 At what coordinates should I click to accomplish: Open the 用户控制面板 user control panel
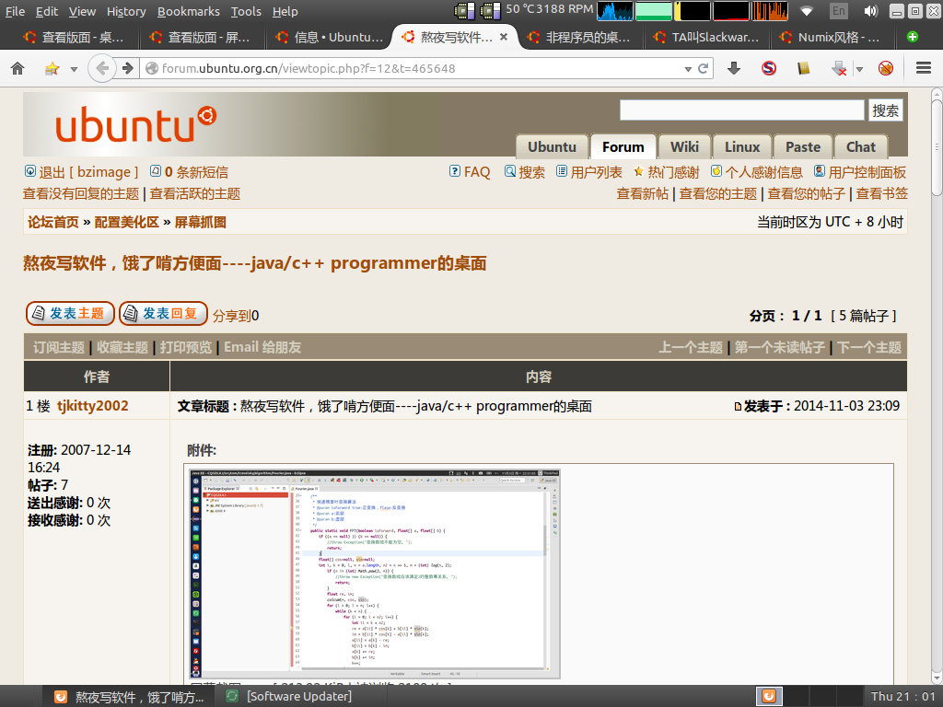pos(860,172)
